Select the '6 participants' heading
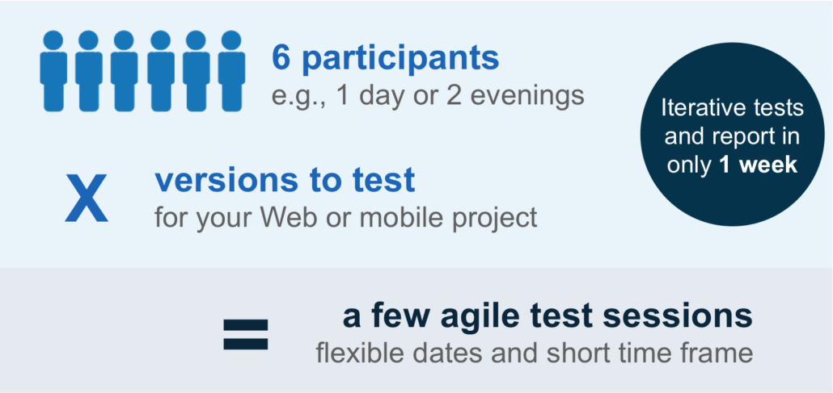This screenshot has width=833, height=393. (x=386, y=60)
